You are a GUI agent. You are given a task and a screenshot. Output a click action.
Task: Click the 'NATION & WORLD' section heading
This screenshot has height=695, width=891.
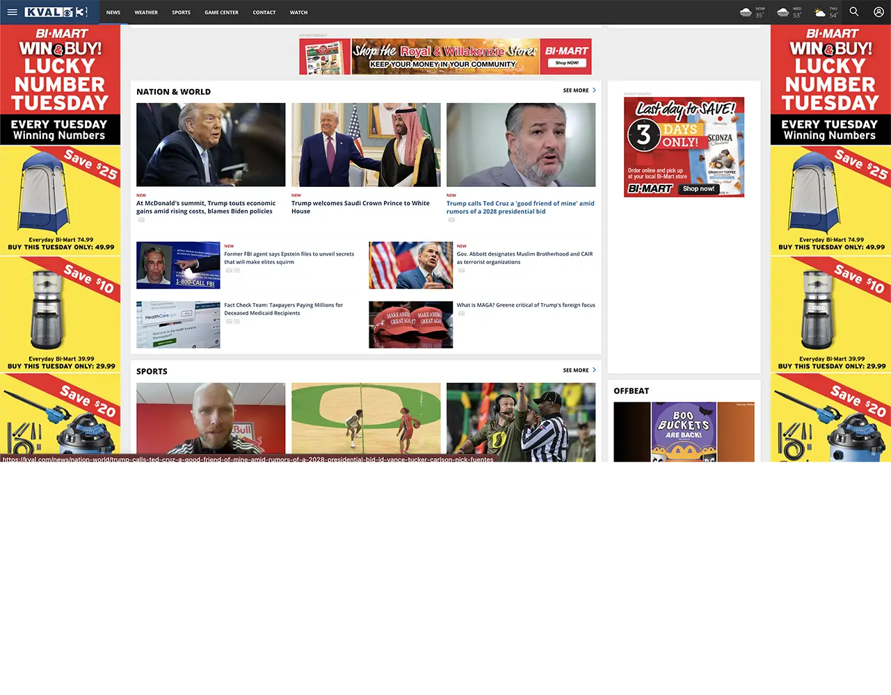pos(173,92)
